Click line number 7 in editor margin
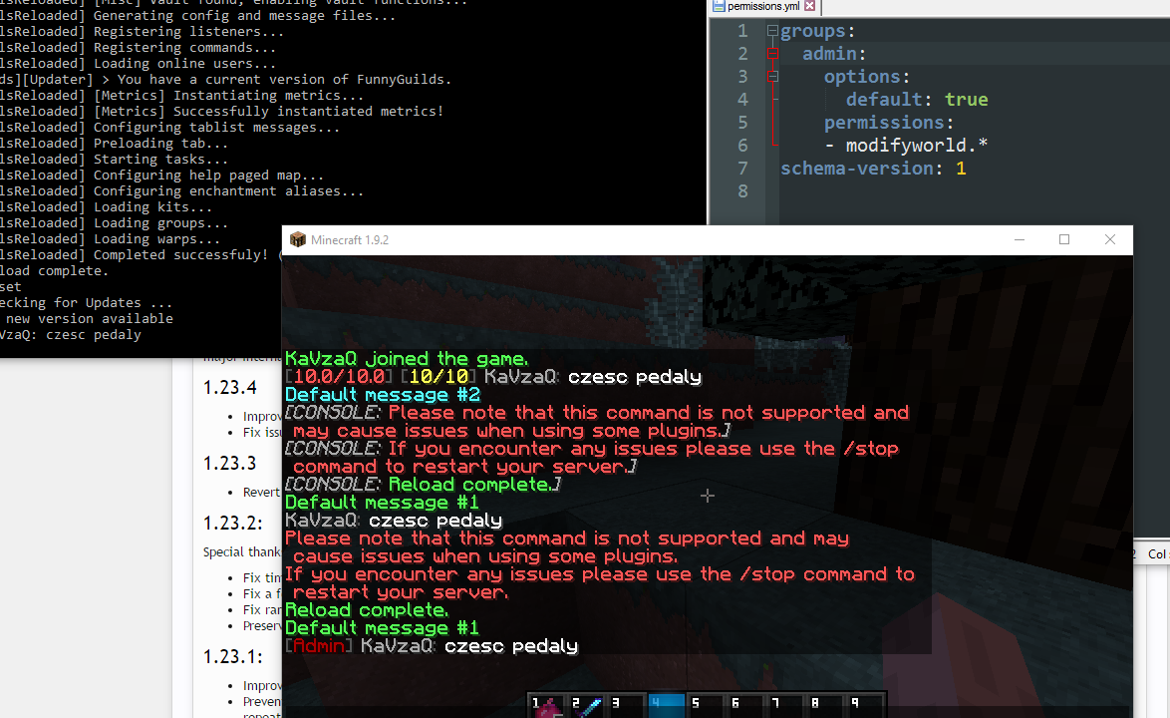Screen dimensions: 1170x718 tap(742, 169)
